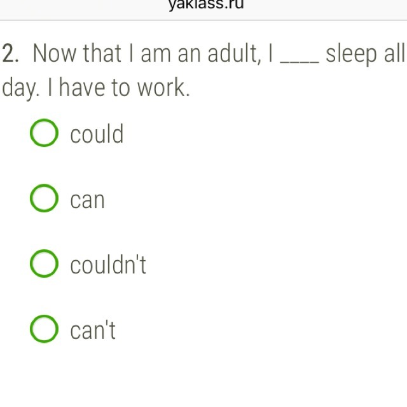Pick the "couldn't" radio circle
407x407 pixels.
(44, 265)
